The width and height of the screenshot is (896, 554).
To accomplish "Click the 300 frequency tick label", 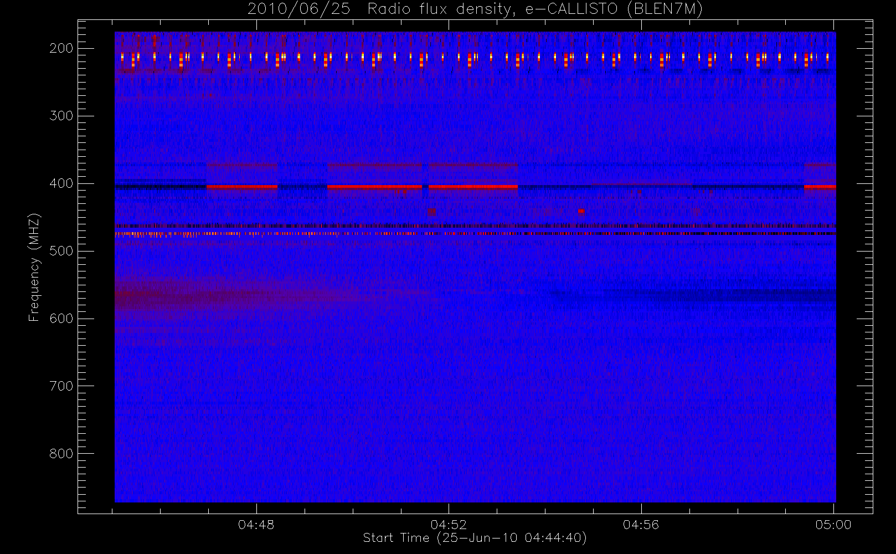I will [61, 116].
